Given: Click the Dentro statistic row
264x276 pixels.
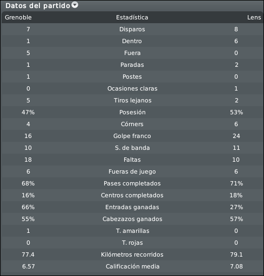Looking at the screenshot, I should point(132,41).
